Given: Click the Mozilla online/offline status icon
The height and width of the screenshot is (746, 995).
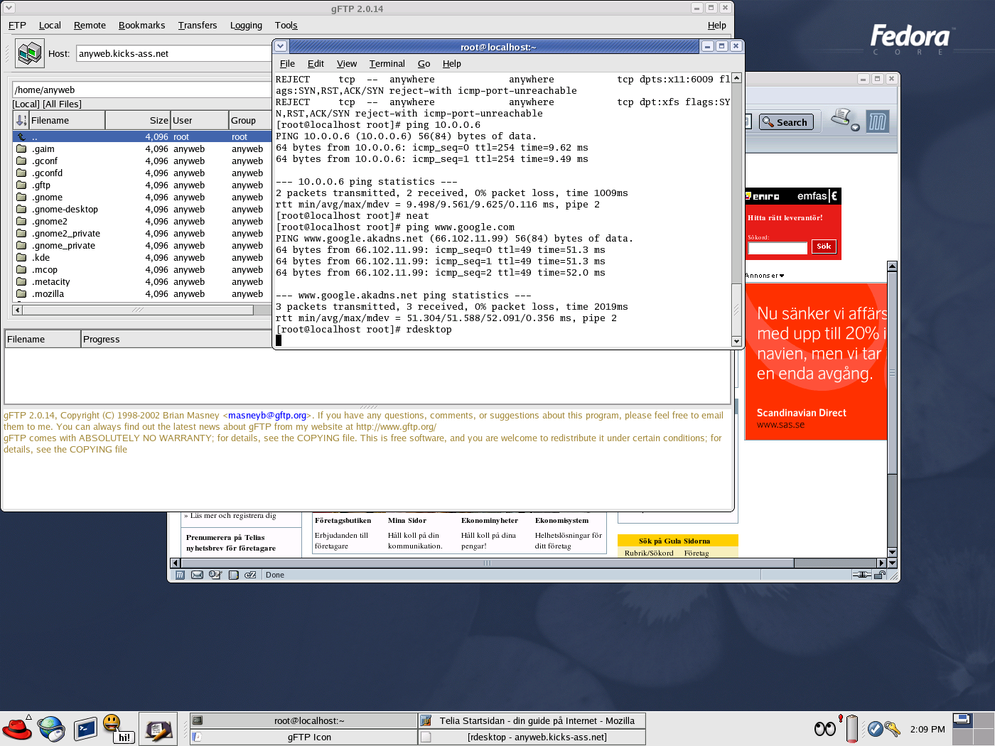Looking at the screenshot, I should (862, 575).
